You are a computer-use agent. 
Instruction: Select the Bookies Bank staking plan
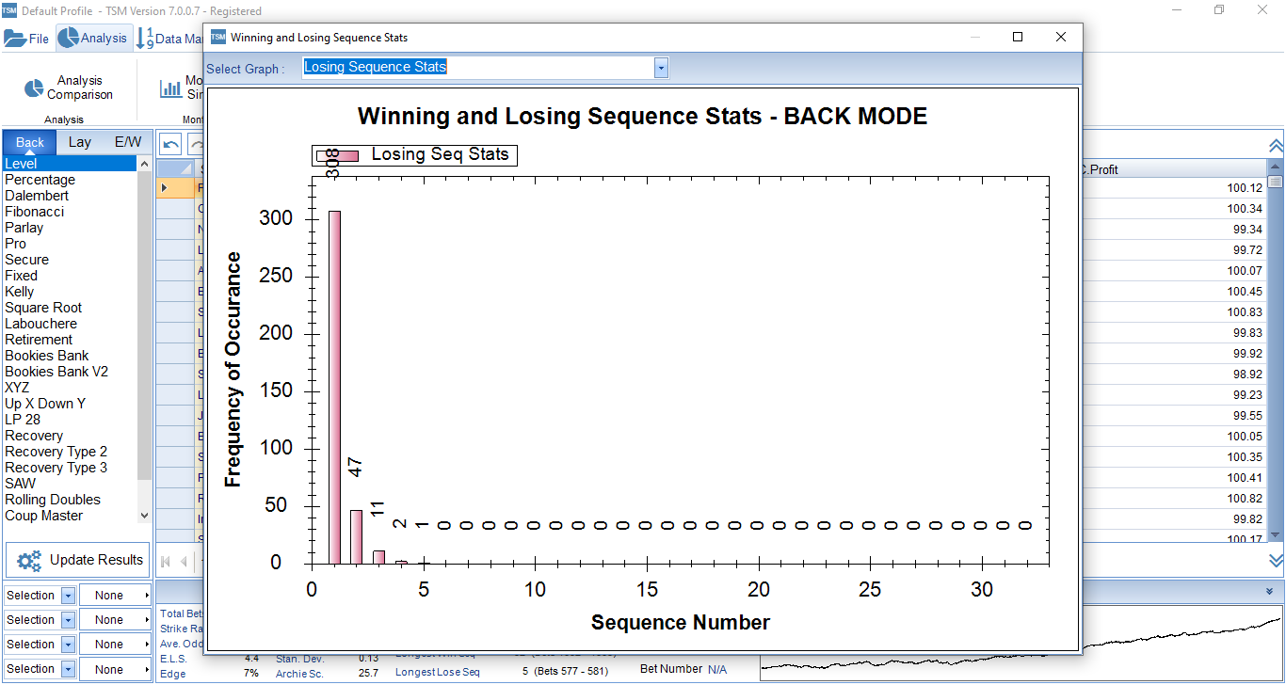71,356
